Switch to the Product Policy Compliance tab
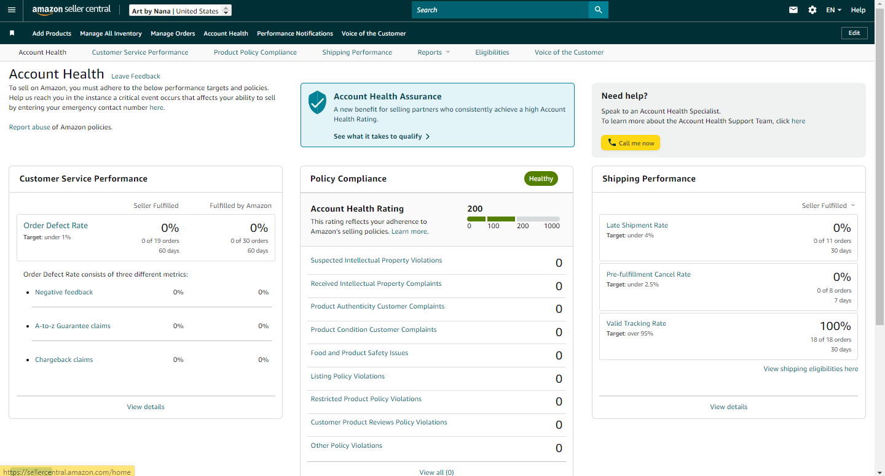 255,52
